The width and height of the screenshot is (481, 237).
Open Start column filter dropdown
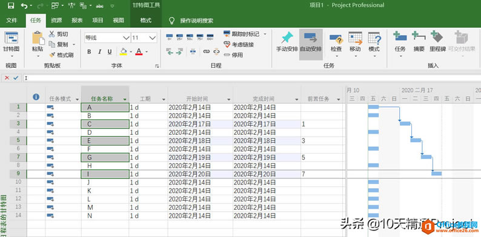(x=229, y=99)
